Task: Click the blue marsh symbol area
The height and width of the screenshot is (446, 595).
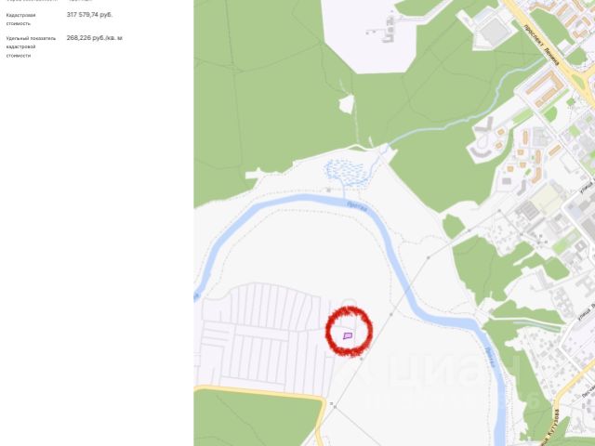Action: [345, 173]
